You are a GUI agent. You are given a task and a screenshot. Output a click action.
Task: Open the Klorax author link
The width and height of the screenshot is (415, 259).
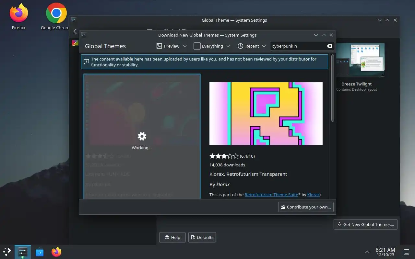click(x=314, y=195)
